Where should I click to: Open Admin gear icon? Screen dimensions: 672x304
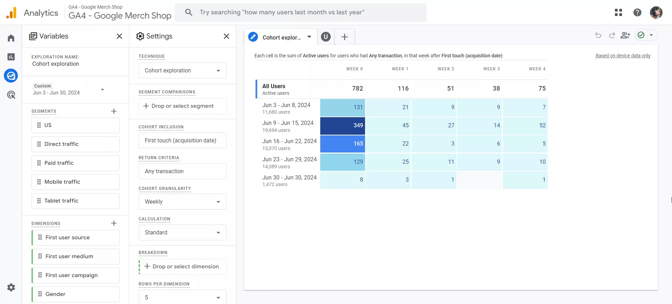click(x=11, y=288)
